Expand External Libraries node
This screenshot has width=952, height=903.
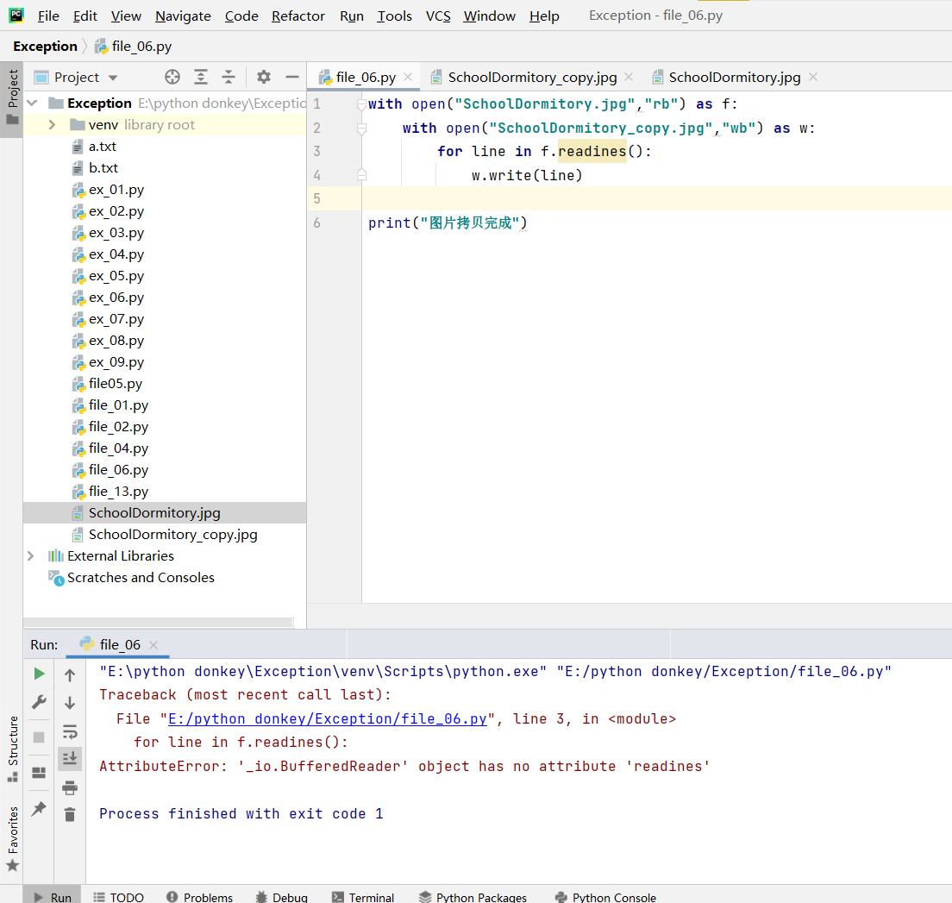coord(31,555)
